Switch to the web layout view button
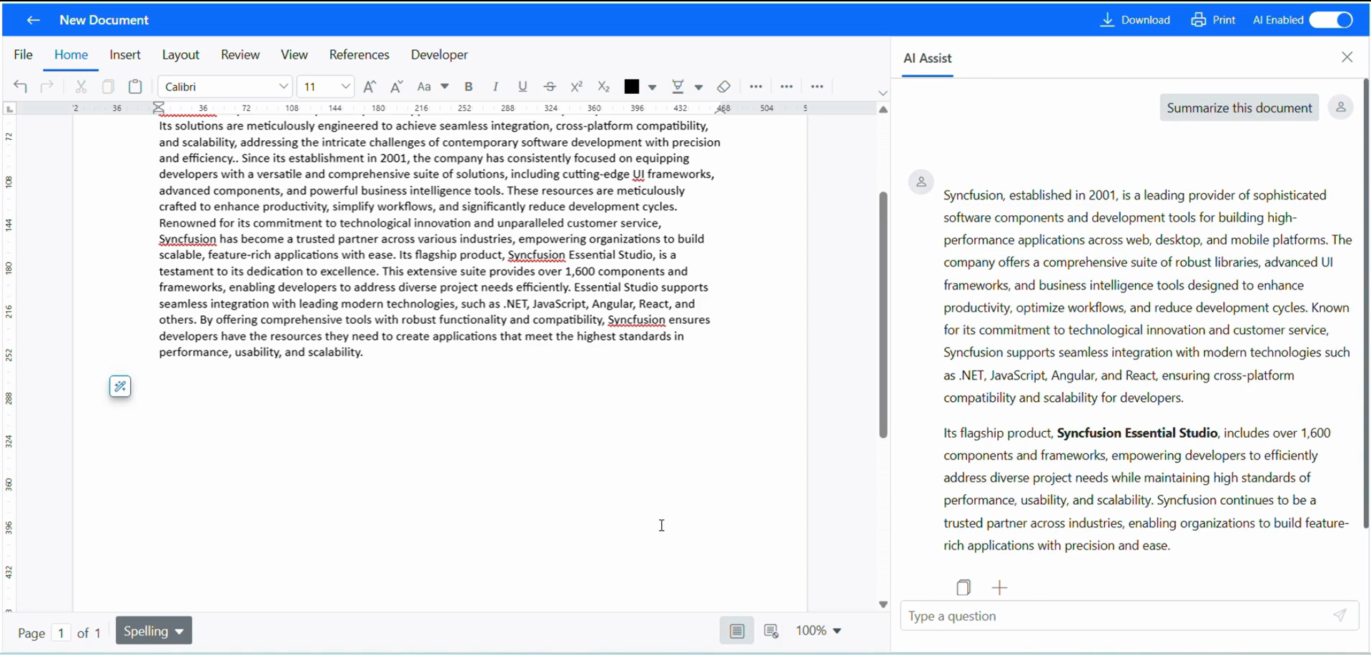The height and width of the screenshot is (655, 1371). [x=771, y=631]
